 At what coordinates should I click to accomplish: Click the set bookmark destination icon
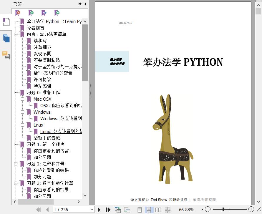tap(44, 13)
